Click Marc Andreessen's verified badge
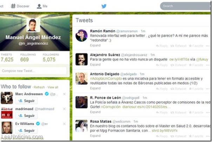212x142 pixels. pos(47,94)
